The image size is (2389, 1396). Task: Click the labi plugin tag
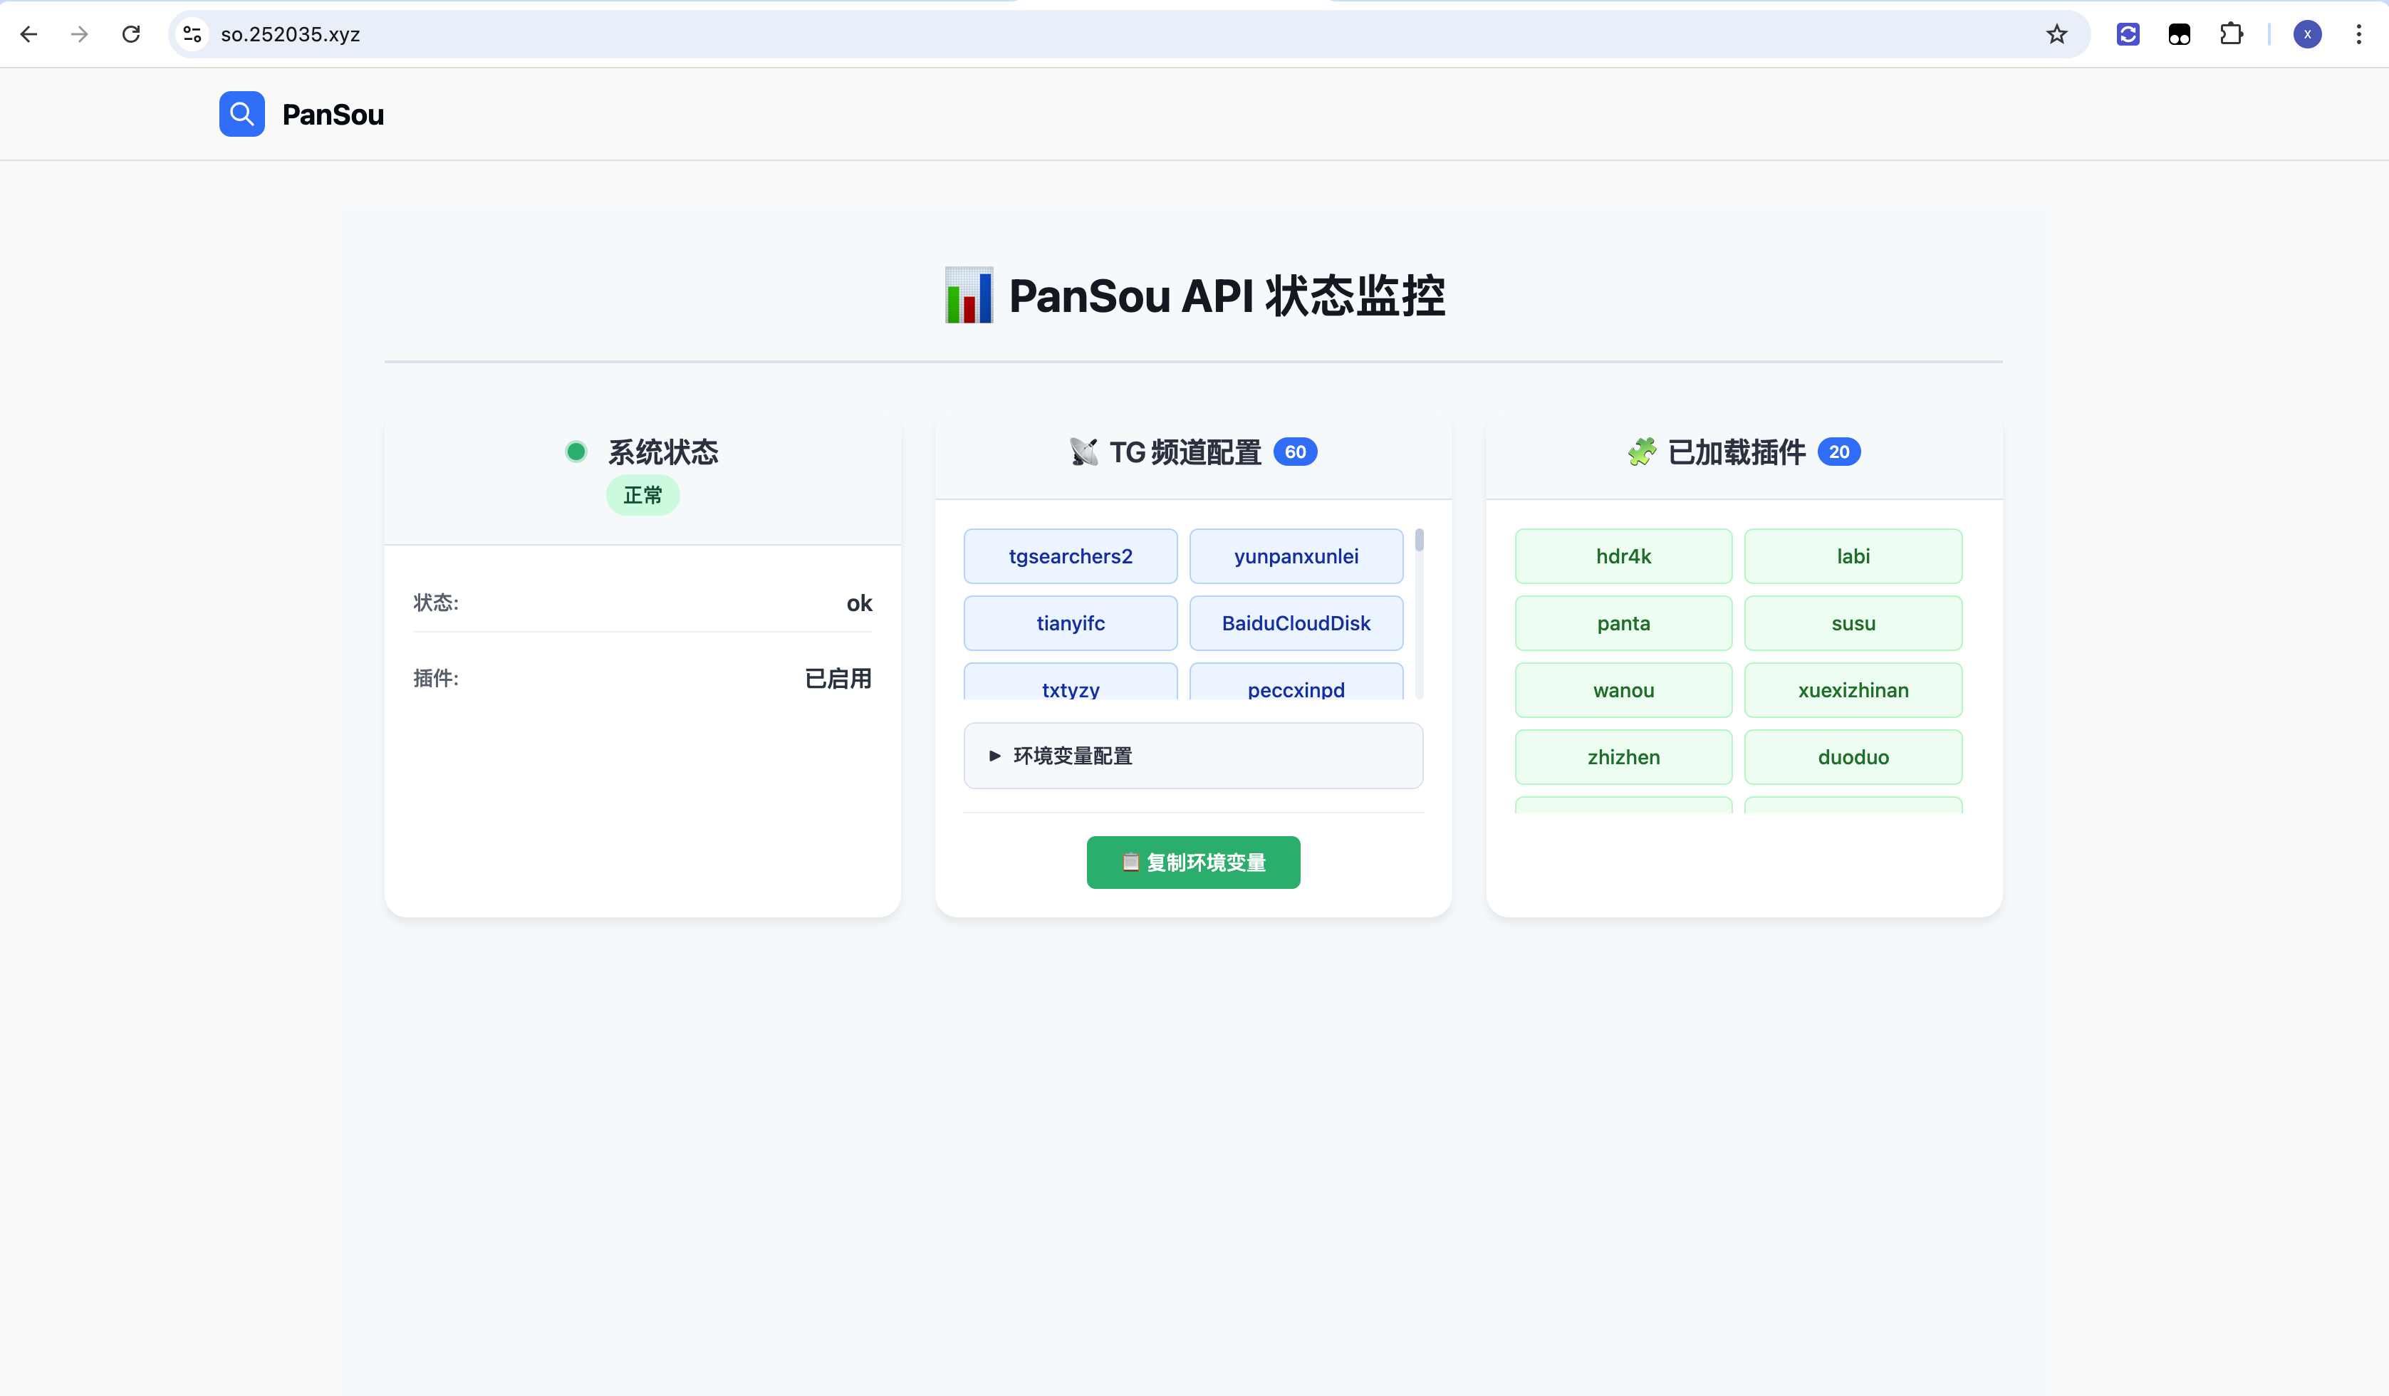pos(1853,556)
